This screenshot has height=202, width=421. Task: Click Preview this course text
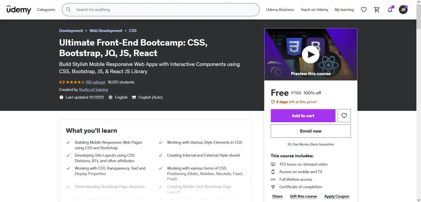click(x=311, y=74)
